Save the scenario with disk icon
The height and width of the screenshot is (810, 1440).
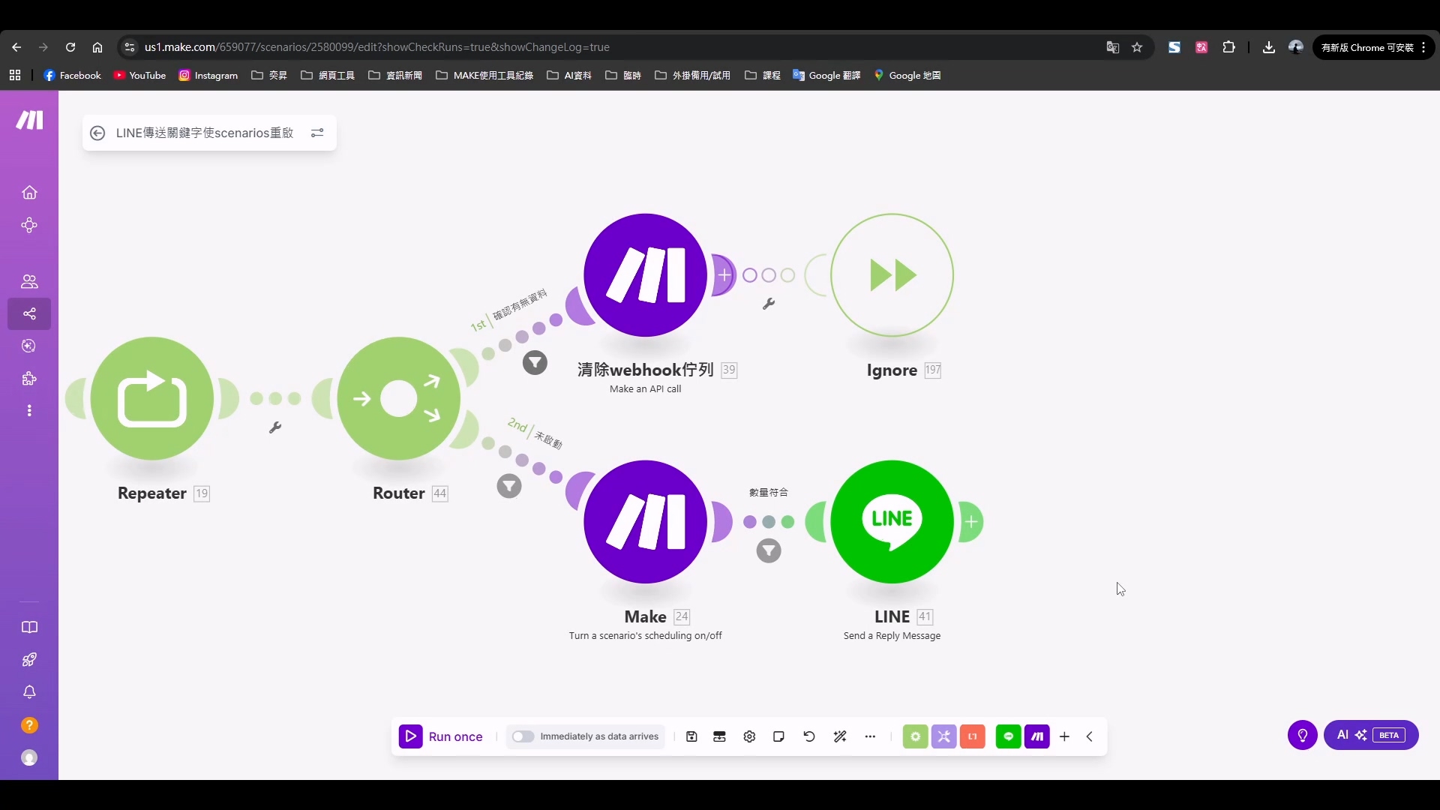691,736
